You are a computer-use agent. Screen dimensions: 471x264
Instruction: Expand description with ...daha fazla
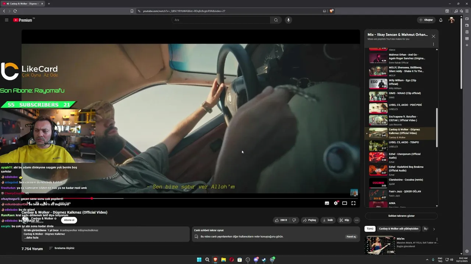pos(31,238)
